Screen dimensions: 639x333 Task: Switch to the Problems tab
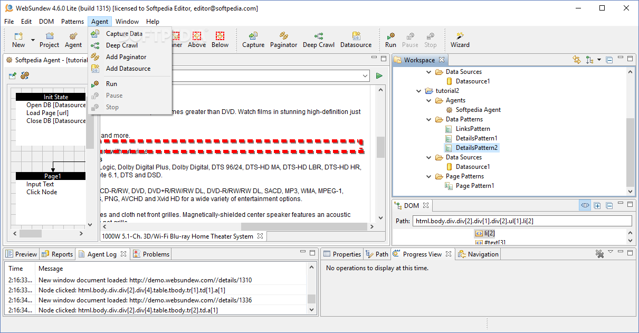tap(151, 254)
